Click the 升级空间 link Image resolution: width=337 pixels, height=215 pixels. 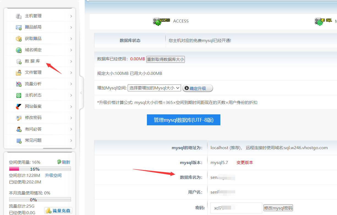coord(53,175)
